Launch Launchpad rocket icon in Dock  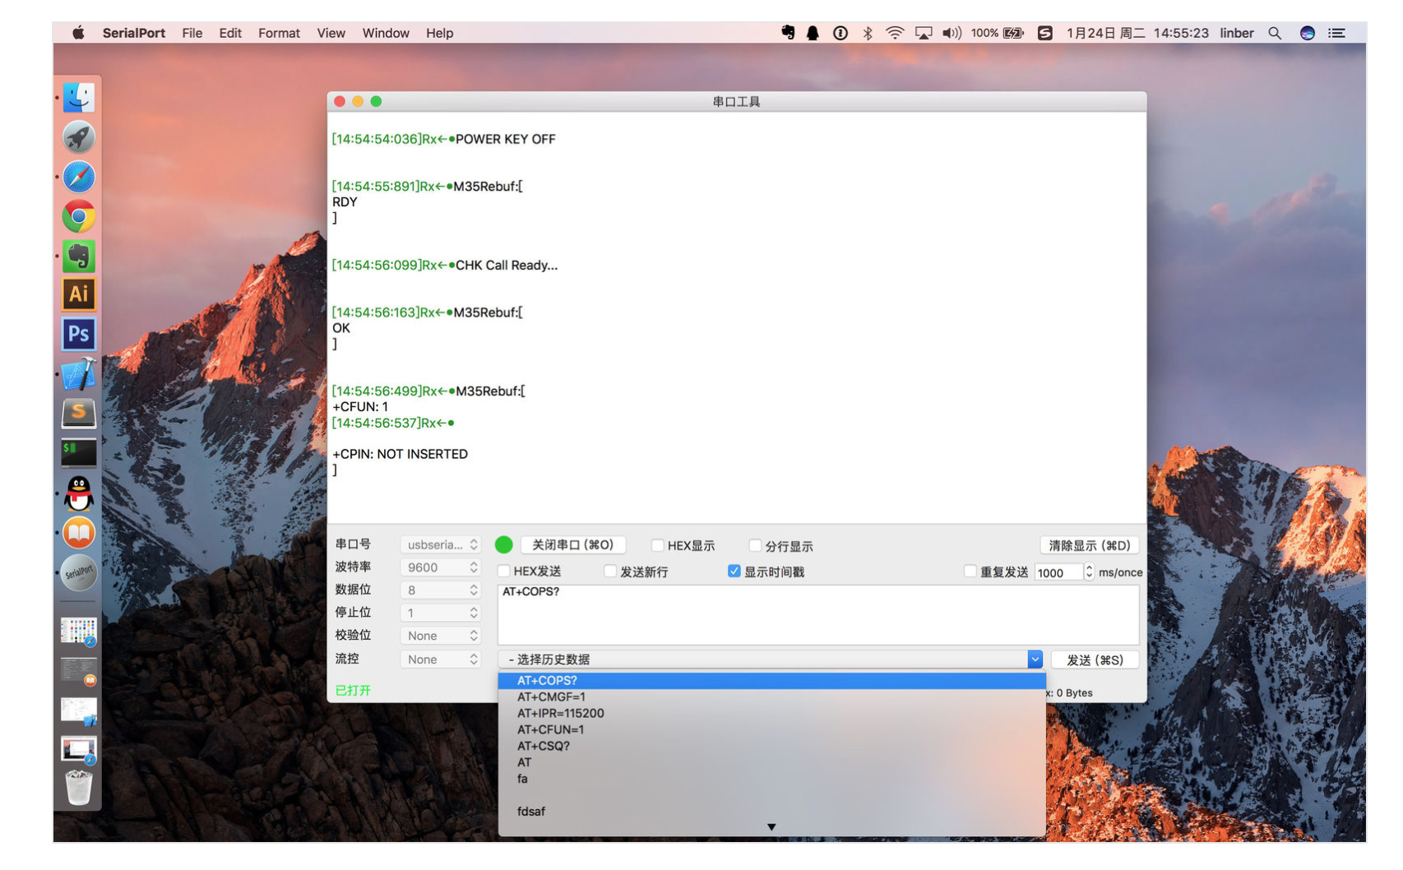79,137
